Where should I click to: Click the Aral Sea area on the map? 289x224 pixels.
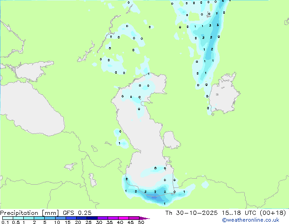[224, 94]
